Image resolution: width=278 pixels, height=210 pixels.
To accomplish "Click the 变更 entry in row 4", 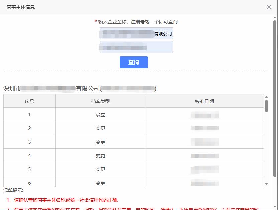I will pos(100,155).
